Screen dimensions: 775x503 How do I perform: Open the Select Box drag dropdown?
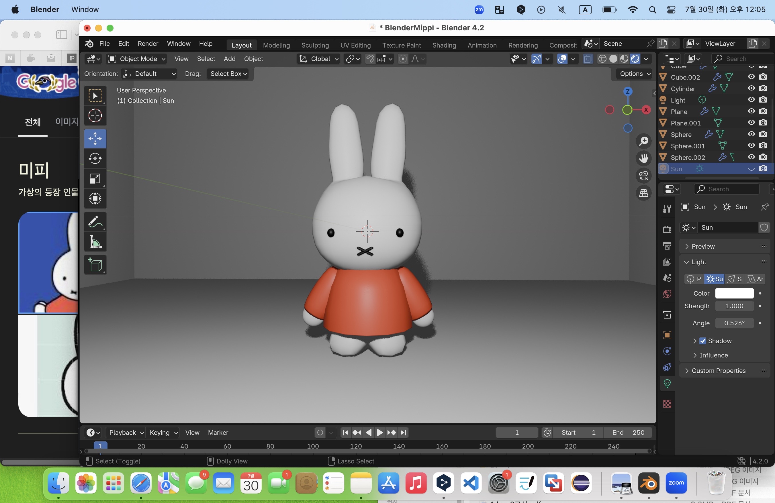[x=228, y=74]
